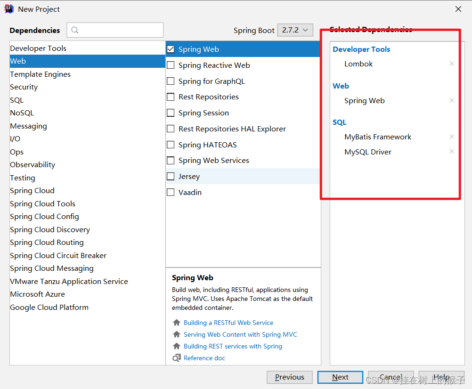Select Spring Cloud Config category
Image resolution: width=472 pixels, height=389 pixels.
point(87,216)
